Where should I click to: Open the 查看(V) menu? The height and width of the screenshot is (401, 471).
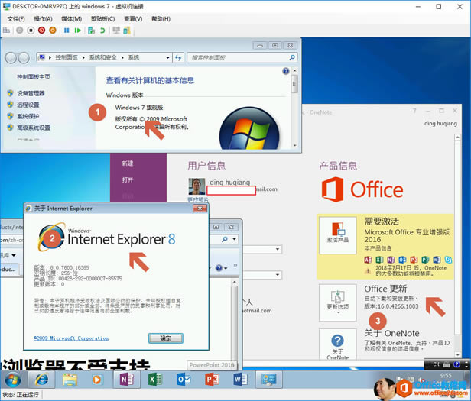pyautogui.click(x=133, y=19)
